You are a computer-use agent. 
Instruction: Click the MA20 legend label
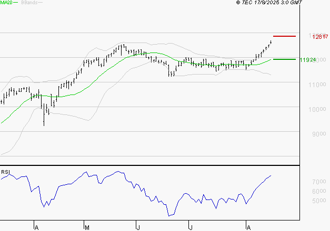[5, 3]
